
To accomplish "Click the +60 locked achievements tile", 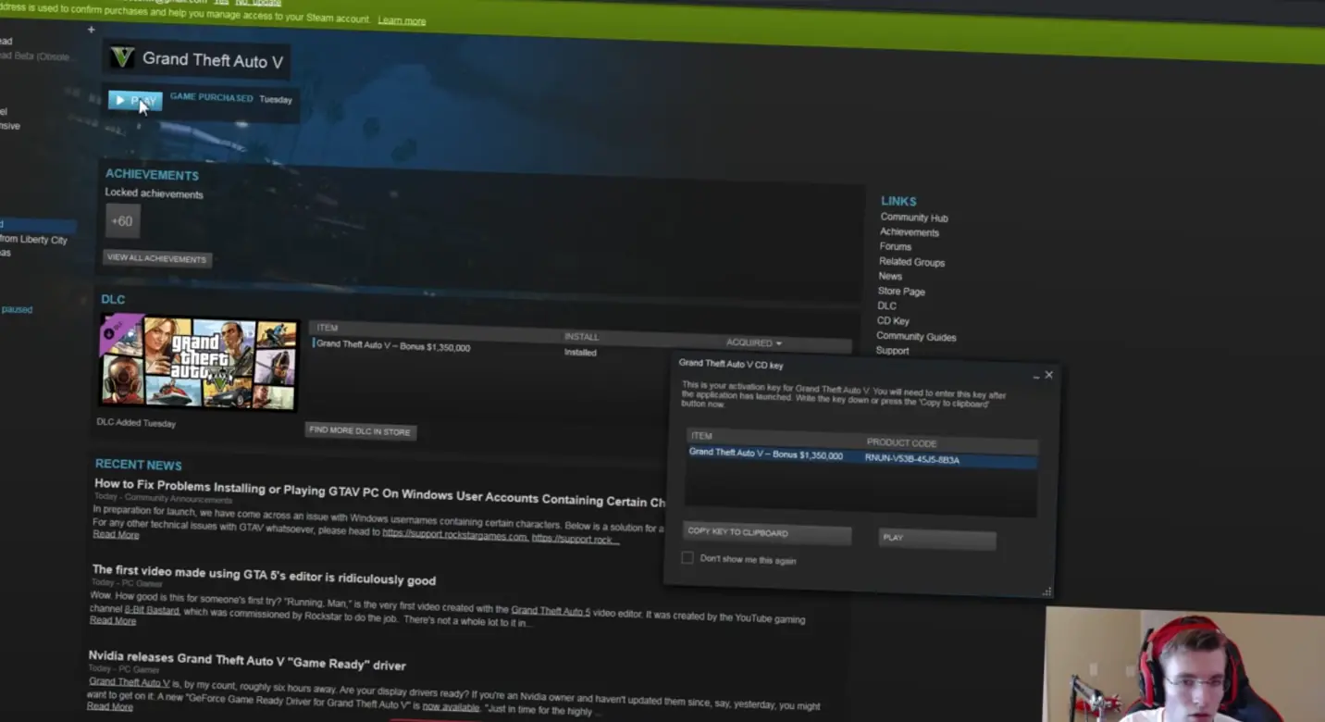I will (x=122, y=221).
